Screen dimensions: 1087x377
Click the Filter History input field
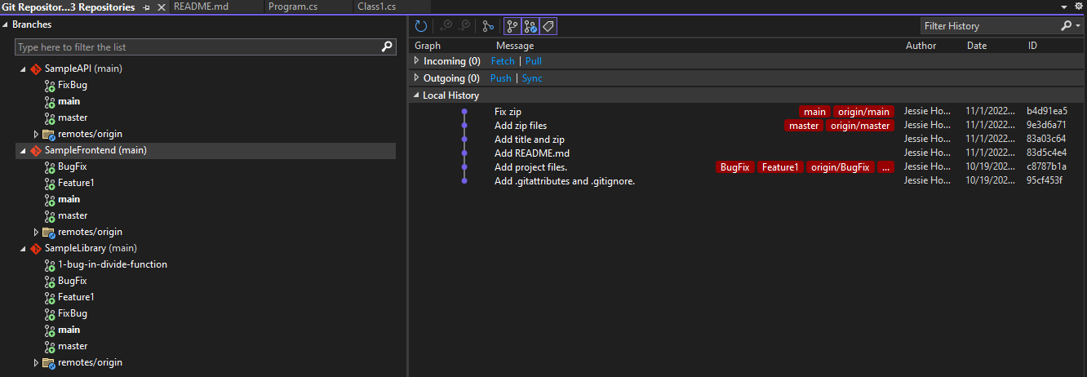click(x=989, y=26)
